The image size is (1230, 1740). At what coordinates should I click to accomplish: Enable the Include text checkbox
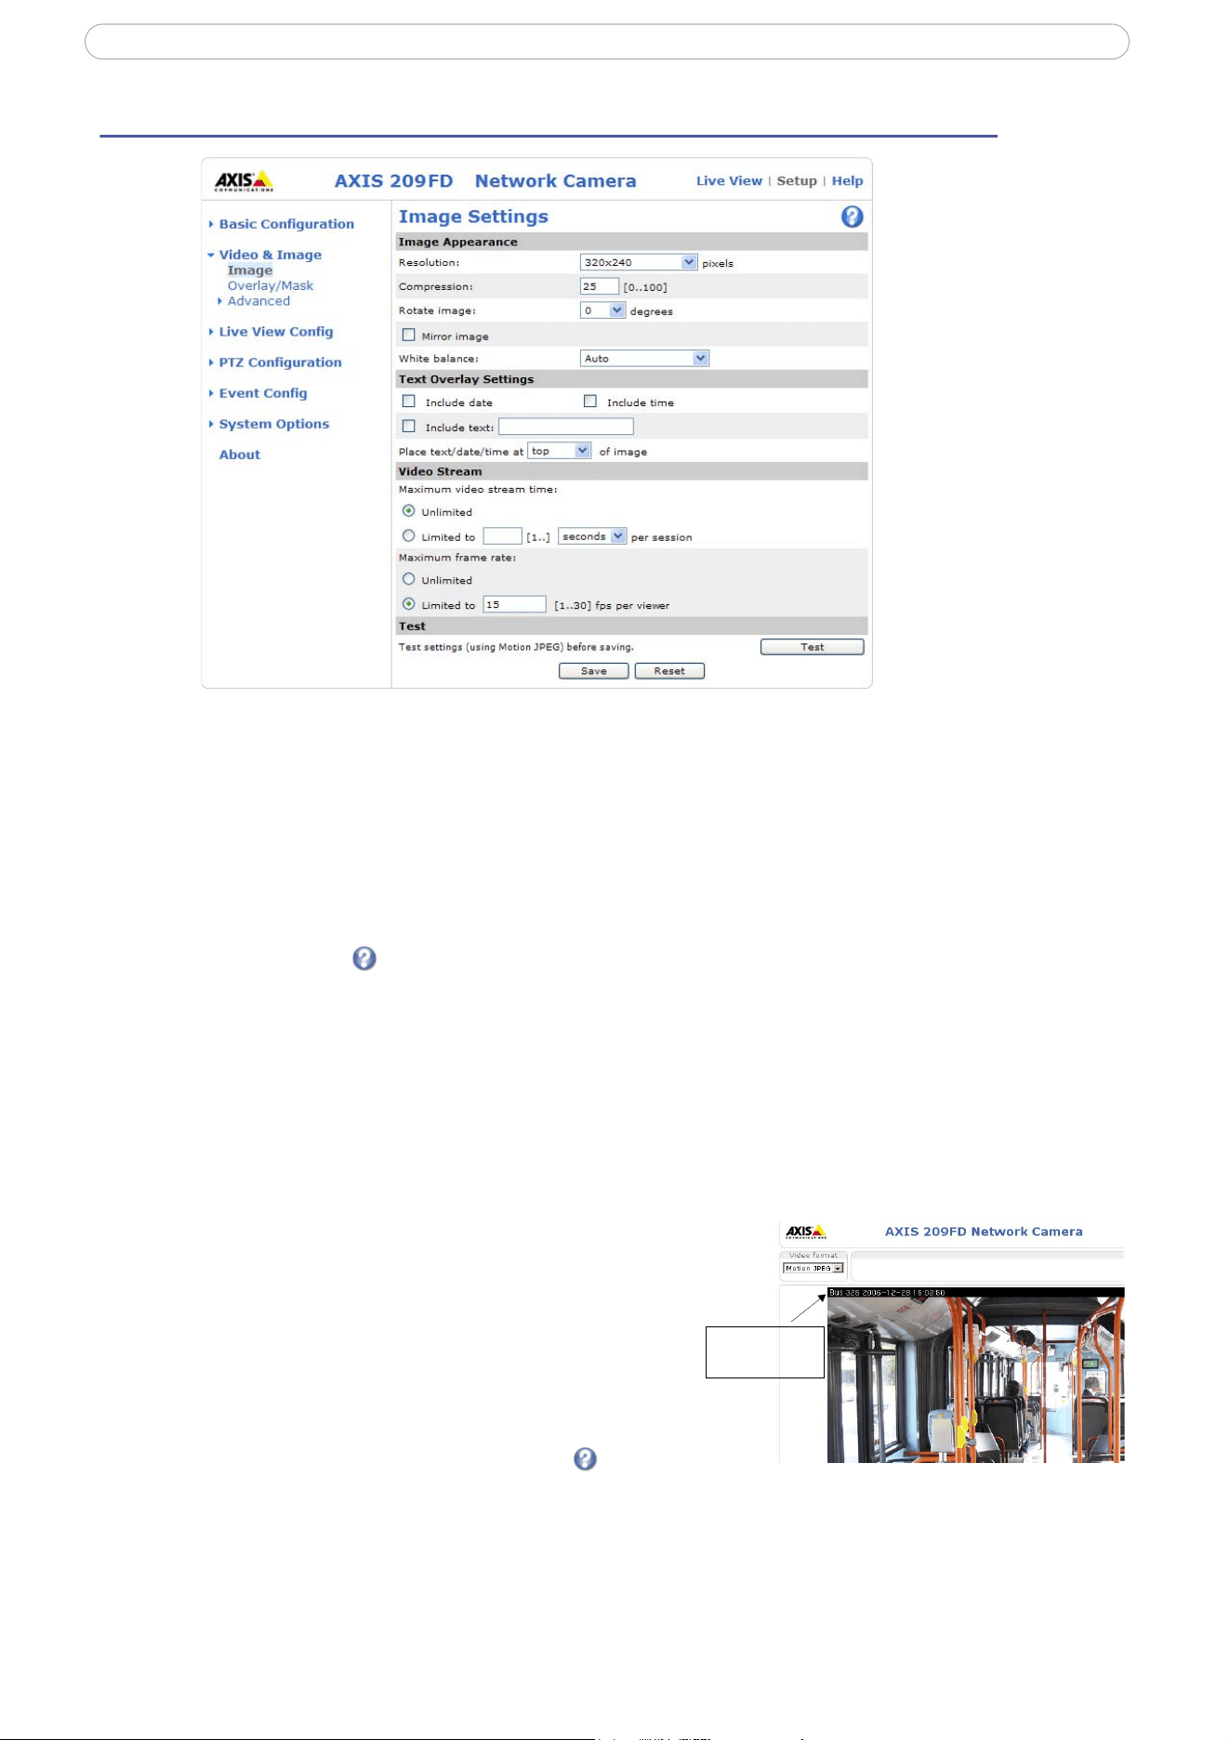pos(408,426)
